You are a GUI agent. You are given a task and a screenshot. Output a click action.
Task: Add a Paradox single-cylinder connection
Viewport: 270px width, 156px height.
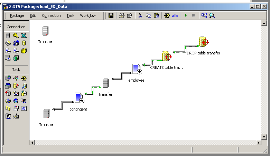(x=24, y=43)
